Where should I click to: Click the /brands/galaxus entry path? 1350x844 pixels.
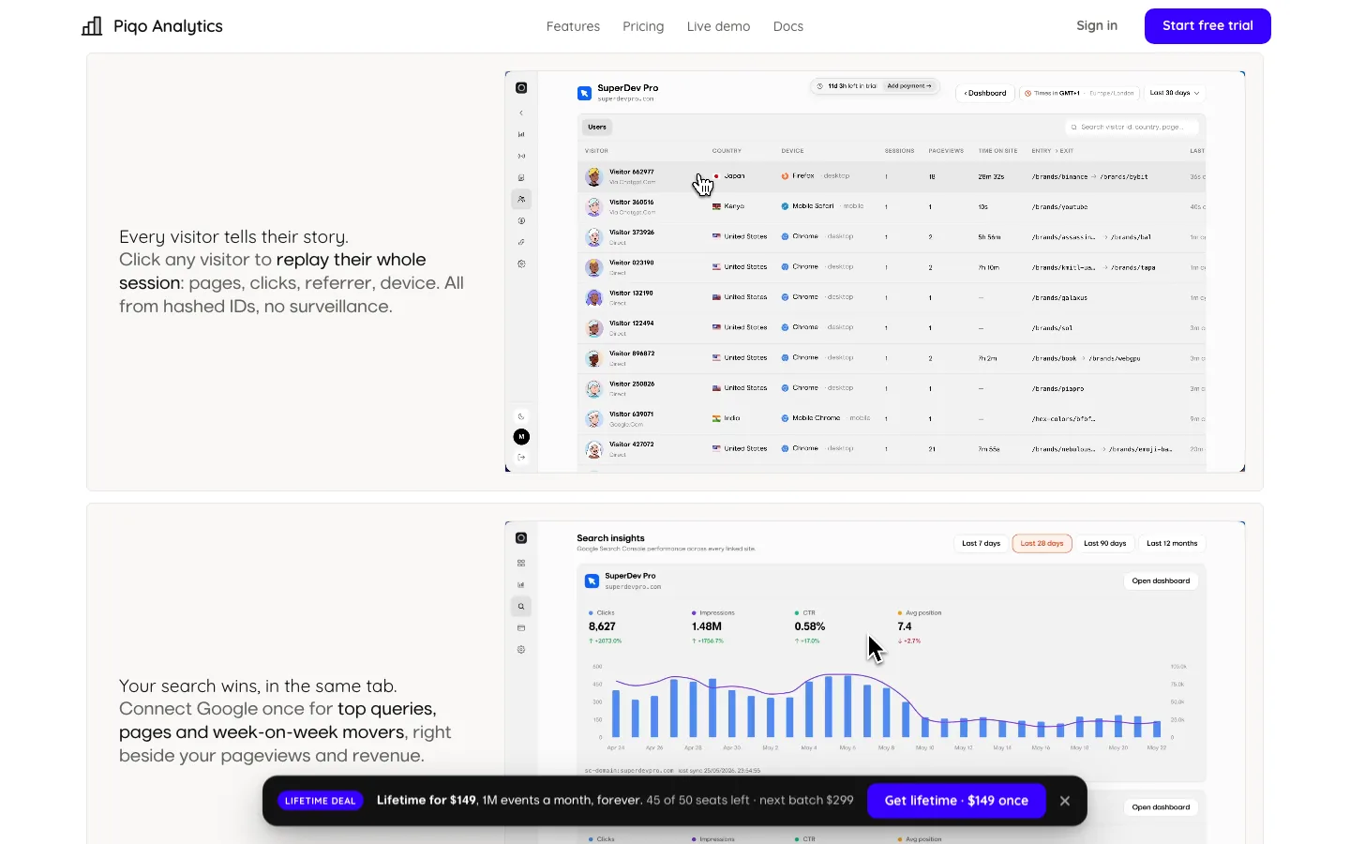pyautogui.click(x=1059, y=298)
